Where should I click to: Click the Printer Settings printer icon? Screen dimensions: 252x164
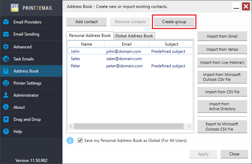tap(6, 83)
